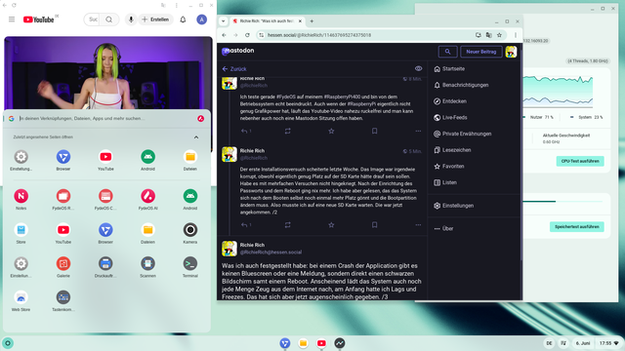Open a new browser tab
625x351 pixels.
[312, 21]
